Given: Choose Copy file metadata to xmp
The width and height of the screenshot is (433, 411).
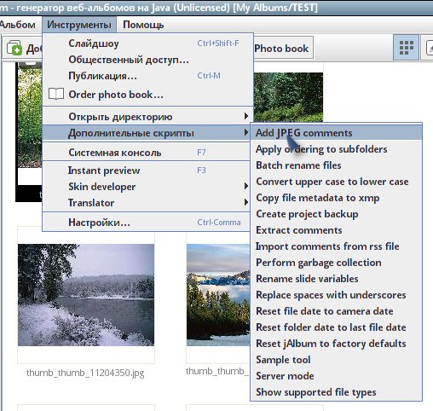Looking at the screenshot, I should [x=336, y=198].
